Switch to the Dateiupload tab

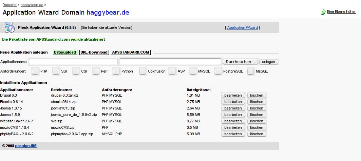click(x=65, y=52)
